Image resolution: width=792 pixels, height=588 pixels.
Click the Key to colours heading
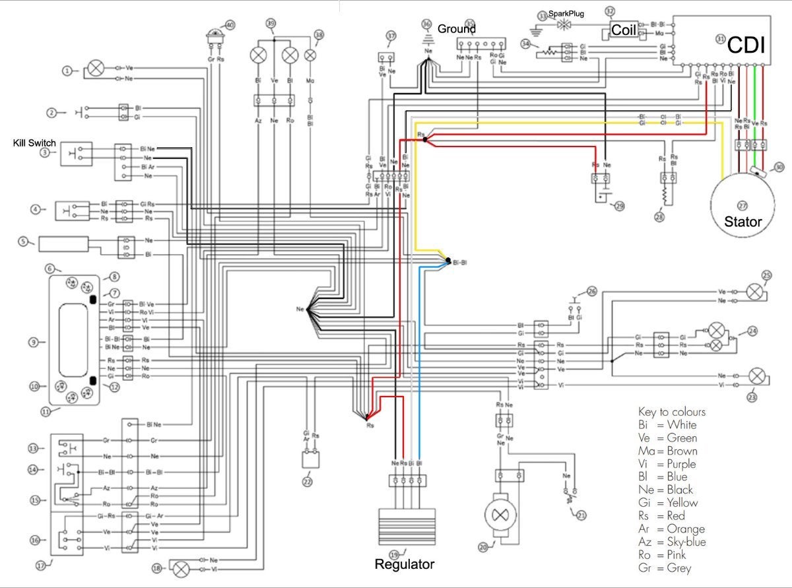(x=673, y=411)
